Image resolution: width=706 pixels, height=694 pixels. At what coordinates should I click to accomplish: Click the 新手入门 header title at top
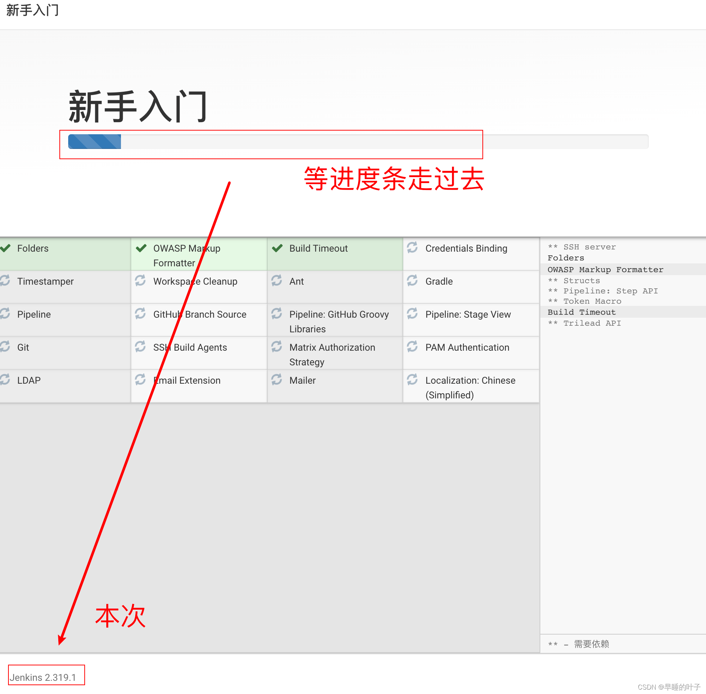[33, 10]
